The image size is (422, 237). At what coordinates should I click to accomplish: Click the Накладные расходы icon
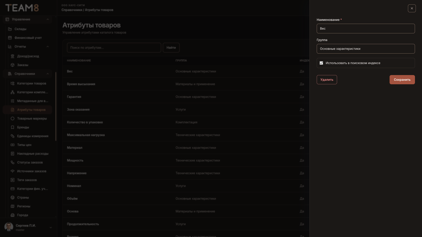click(12, 154)
